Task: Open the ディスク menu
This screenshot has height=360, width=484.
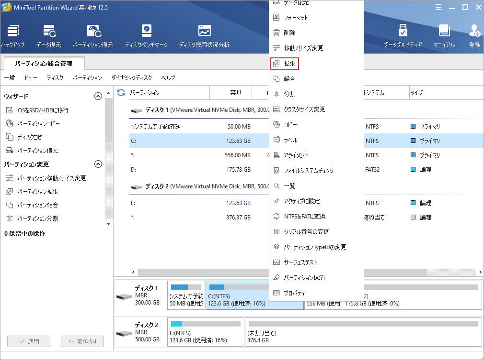Action: point(55,78)
